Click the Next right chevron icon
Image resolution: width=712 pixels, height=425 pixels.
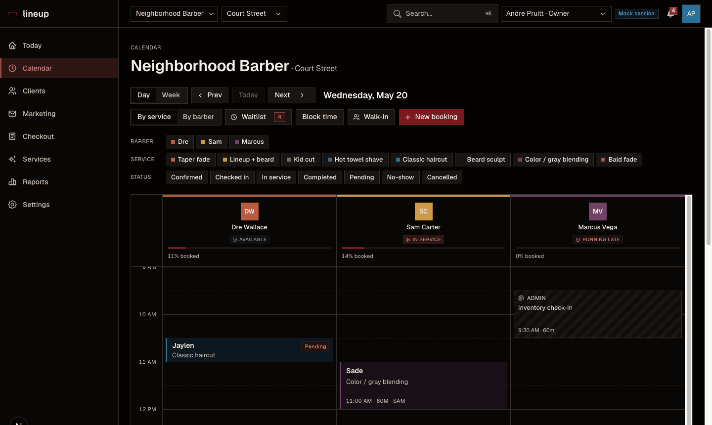coord(302,95)
